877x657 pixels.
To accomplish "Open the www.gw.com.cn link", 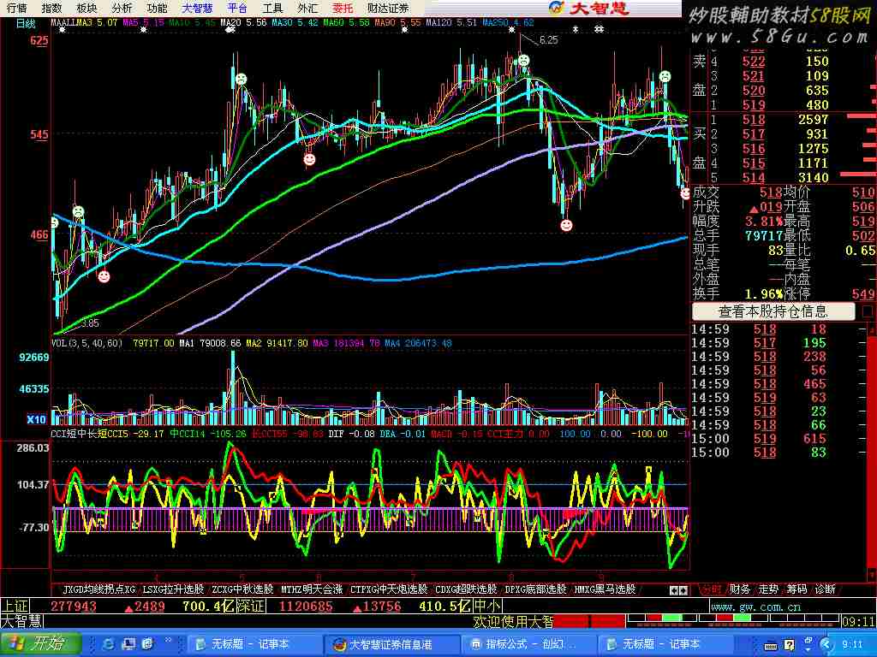I will (x=755, y=607).
